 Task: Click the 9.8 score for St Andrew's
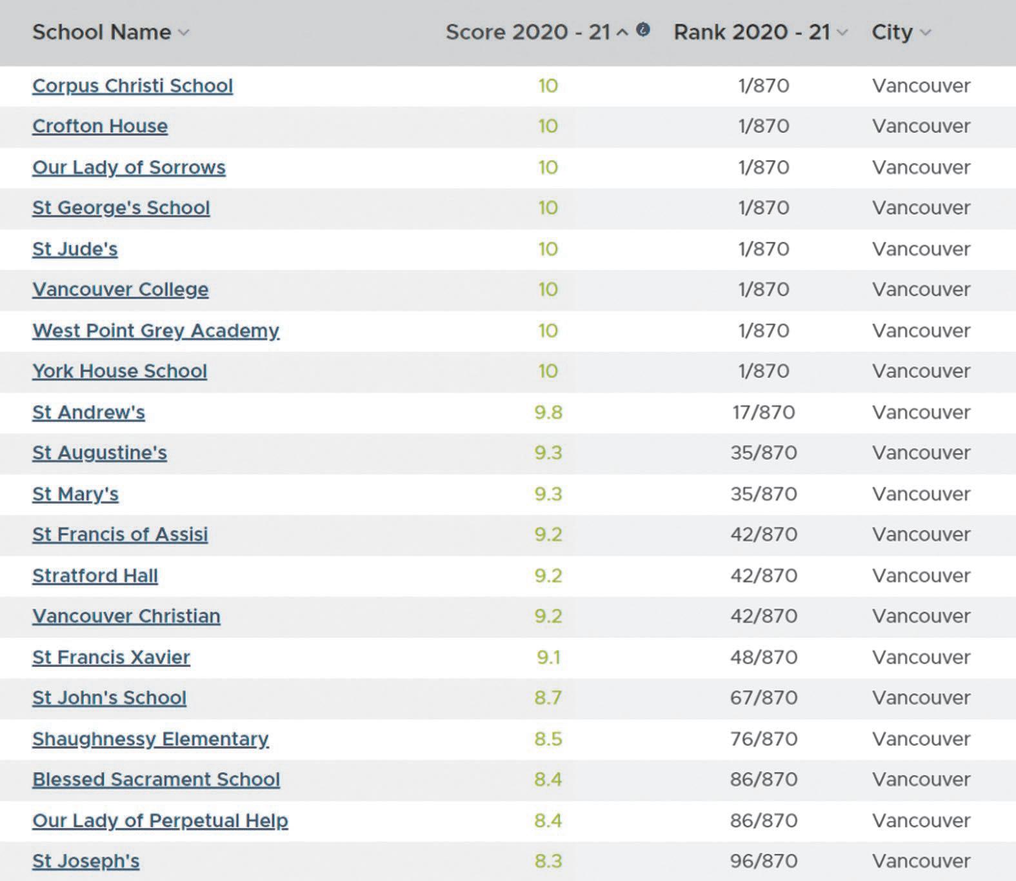(548, 413)
